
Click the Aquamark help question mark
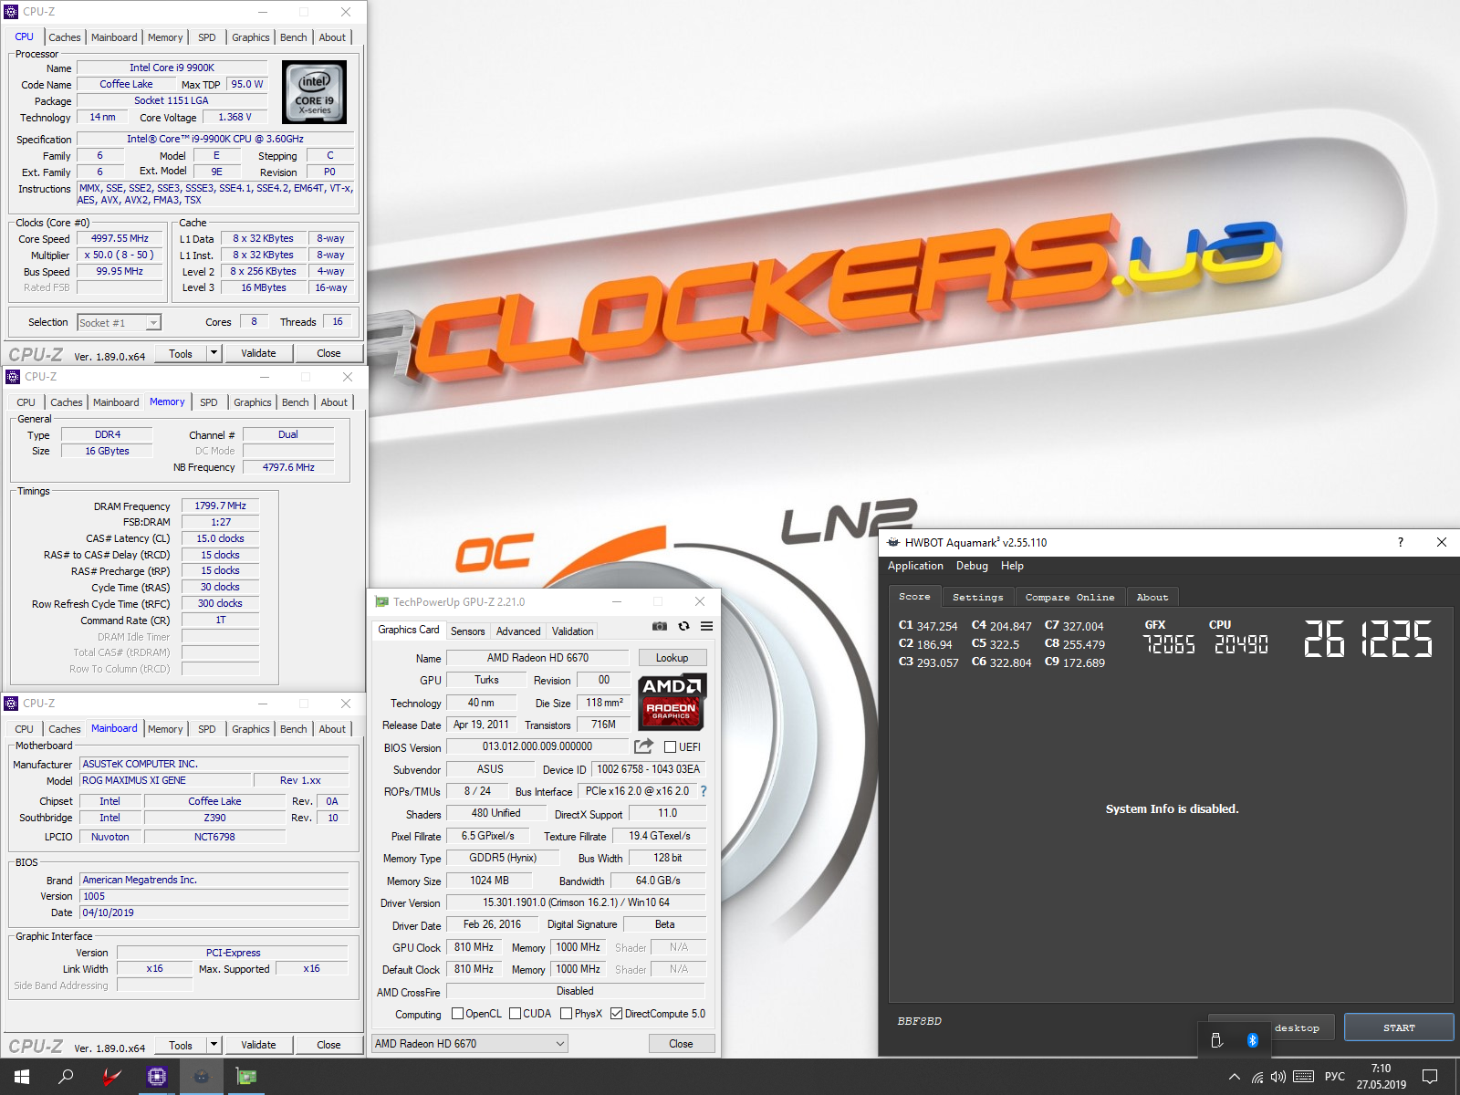(x=1400, y=542)
